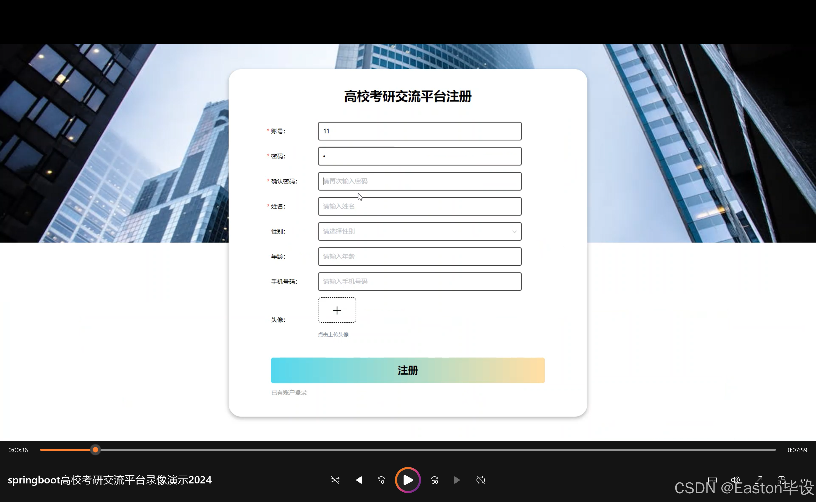Open the 已有账户登录 login link

(288, 392)
